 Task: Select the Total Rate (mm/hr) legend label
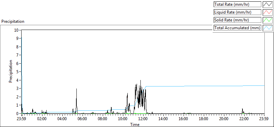[x=237, y=4]
